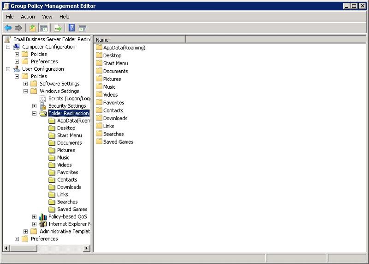
Task: Toggle Show/Hide Console Tree toolbar icon
Action: [43, 28]
